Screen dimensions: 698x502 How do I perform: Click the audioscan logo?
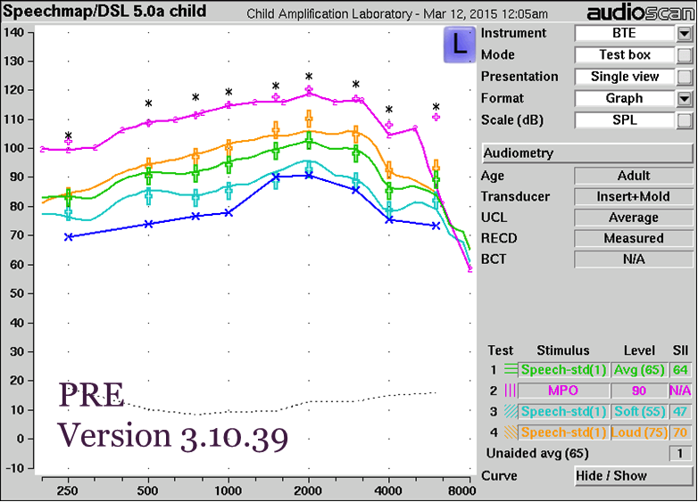click(640, 12)
